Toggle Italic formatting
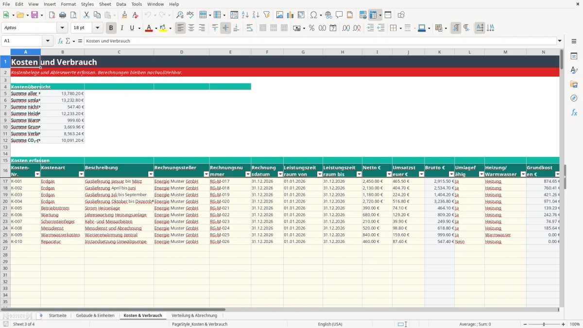This screenshot has width=583, height=328. pos(122,28)
